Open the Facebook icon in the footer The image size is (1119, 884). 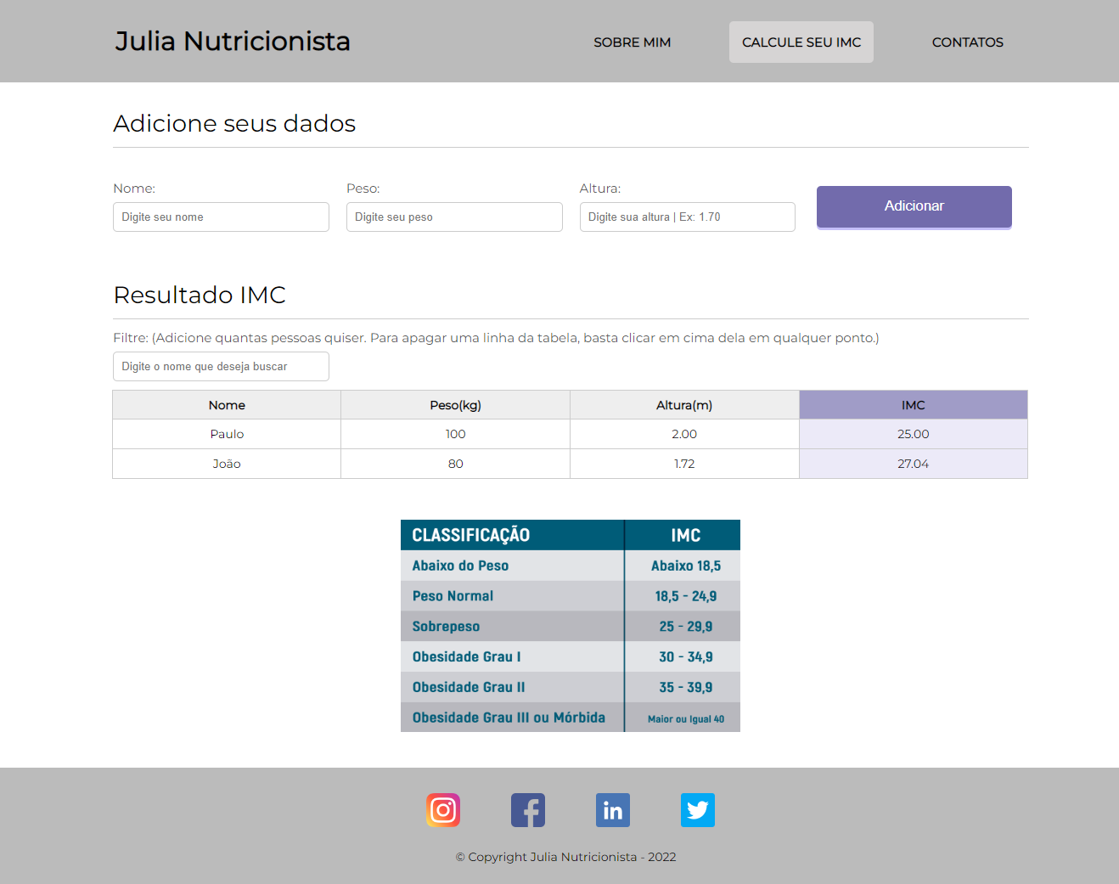tap(527, 810)
